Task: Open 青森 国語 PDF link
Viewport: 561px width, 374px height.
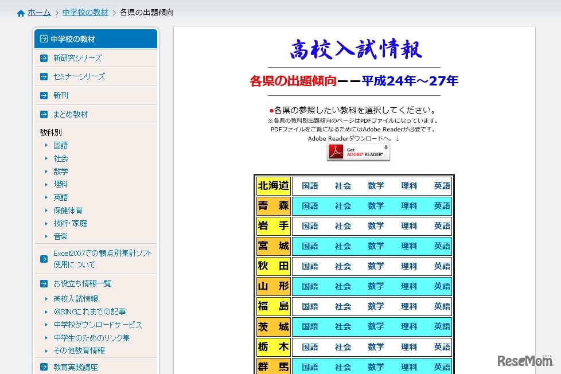Action: (310, 206)
